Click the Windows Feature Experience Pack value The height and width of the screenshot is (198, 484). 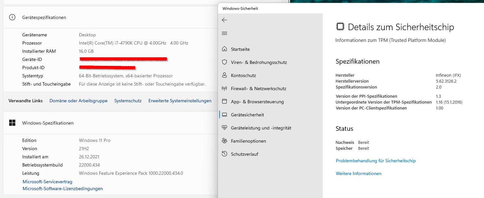click(x=131, y=173)
